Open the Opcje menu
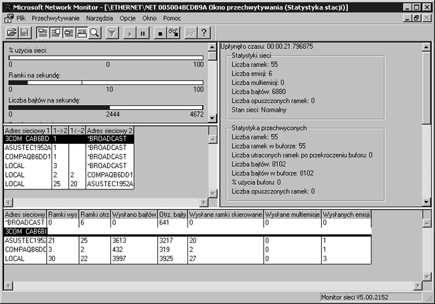435x304 pixels. click(128, 18)
